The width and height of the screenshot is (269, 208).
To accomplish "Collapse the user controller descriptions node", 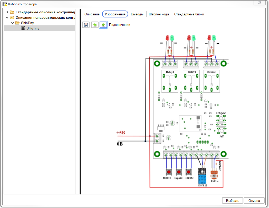I will pyautogui.click(x=7, y=17).
